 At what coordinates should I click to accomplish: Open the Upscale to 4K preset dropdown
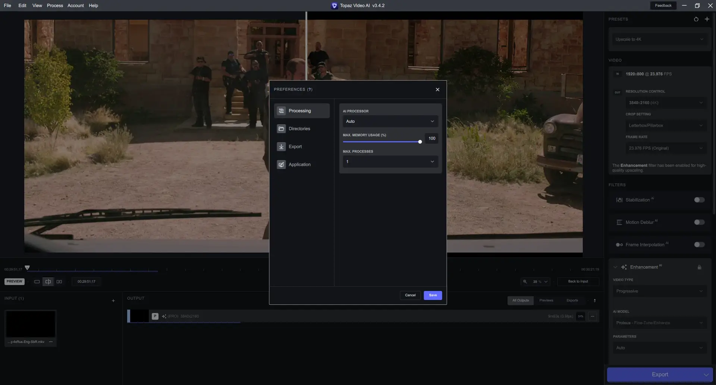point(659,39)
